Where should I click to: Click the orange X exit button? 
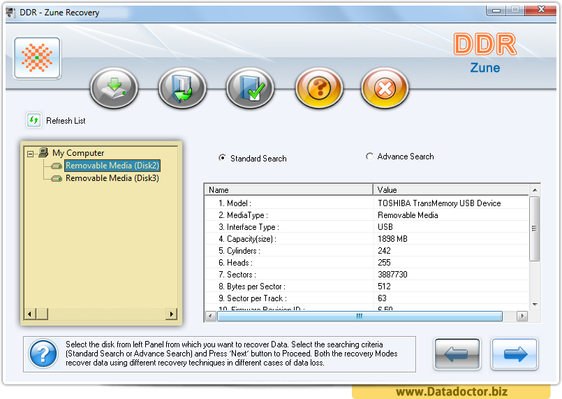click(385, 88)
